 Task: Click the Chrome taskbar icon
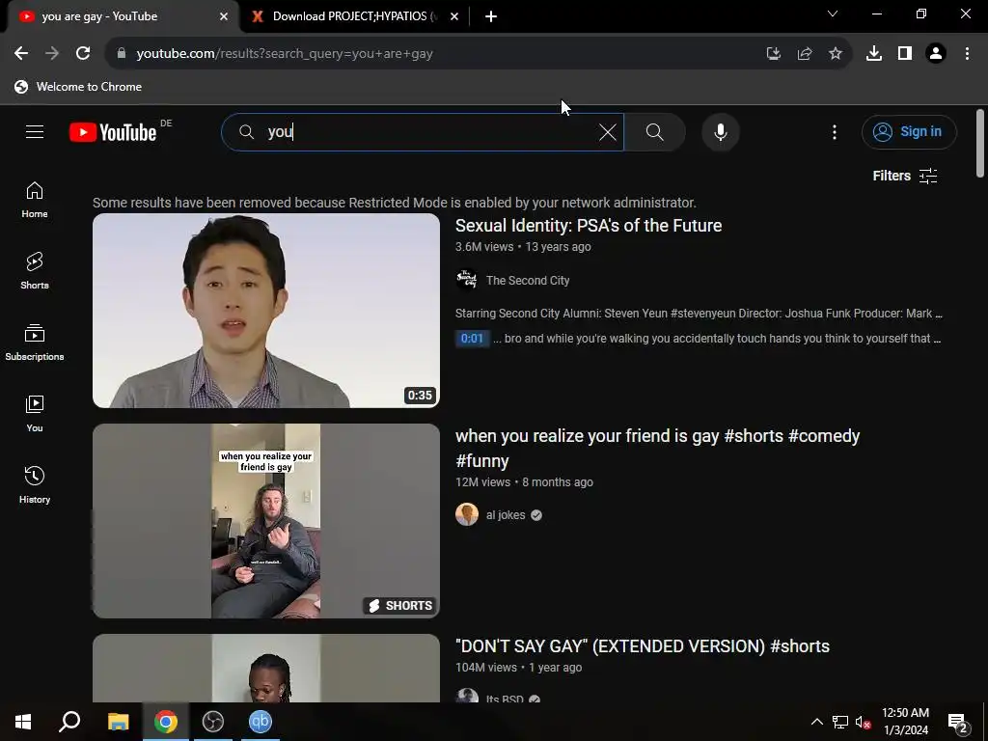(x=166, y=722)
